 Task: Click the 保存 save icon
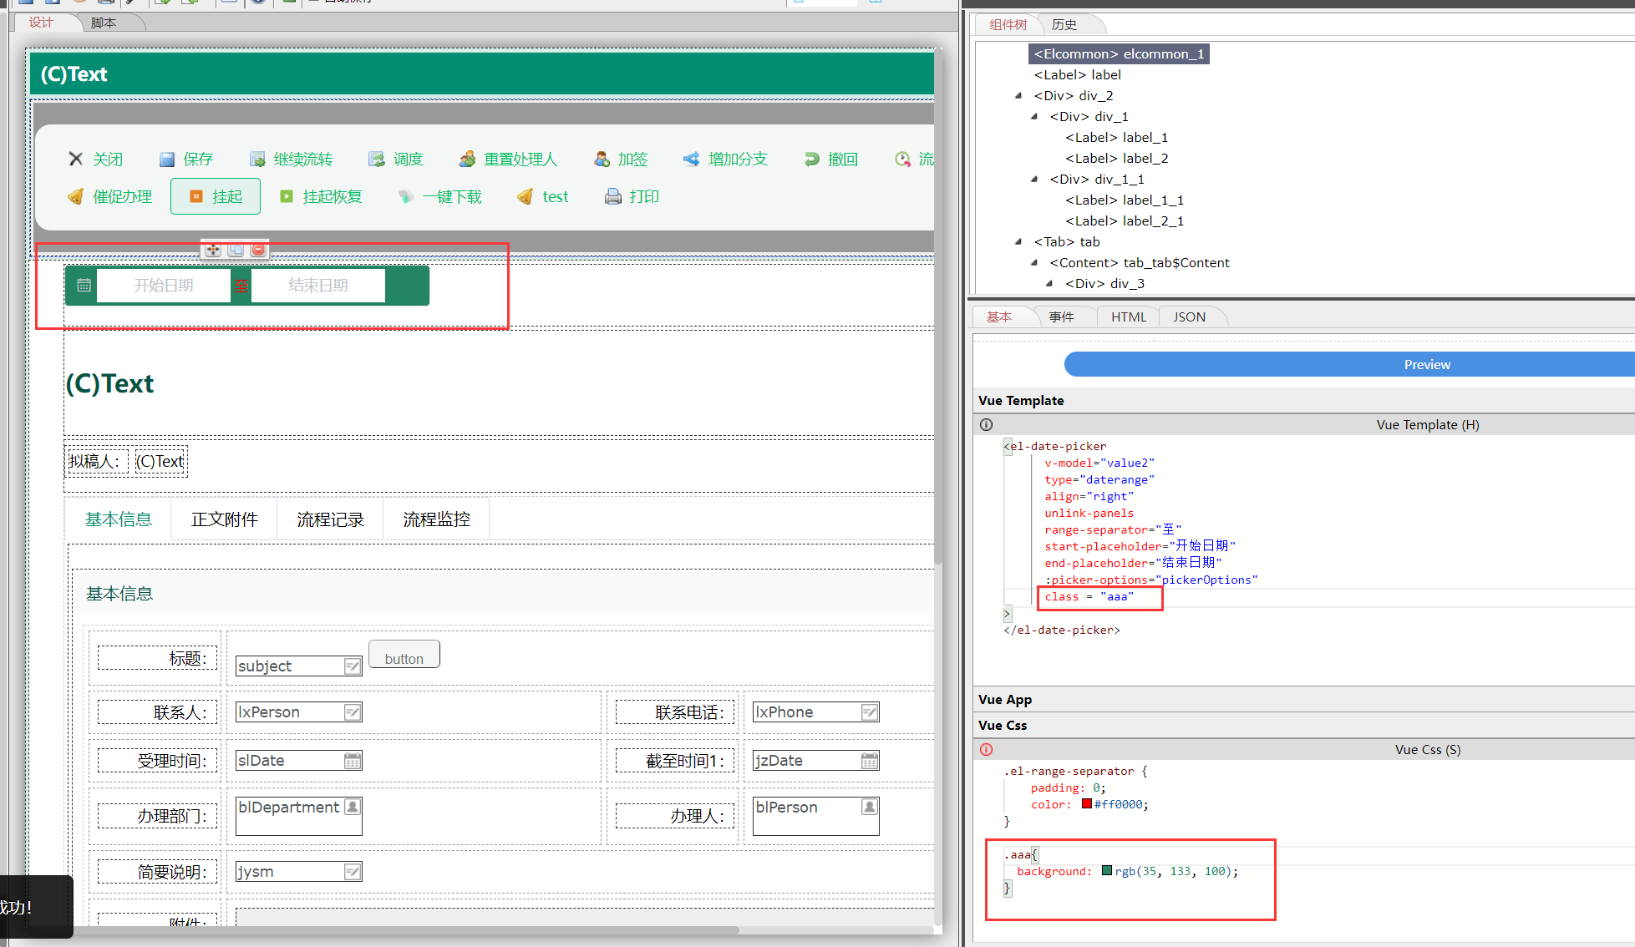point(167,160)
